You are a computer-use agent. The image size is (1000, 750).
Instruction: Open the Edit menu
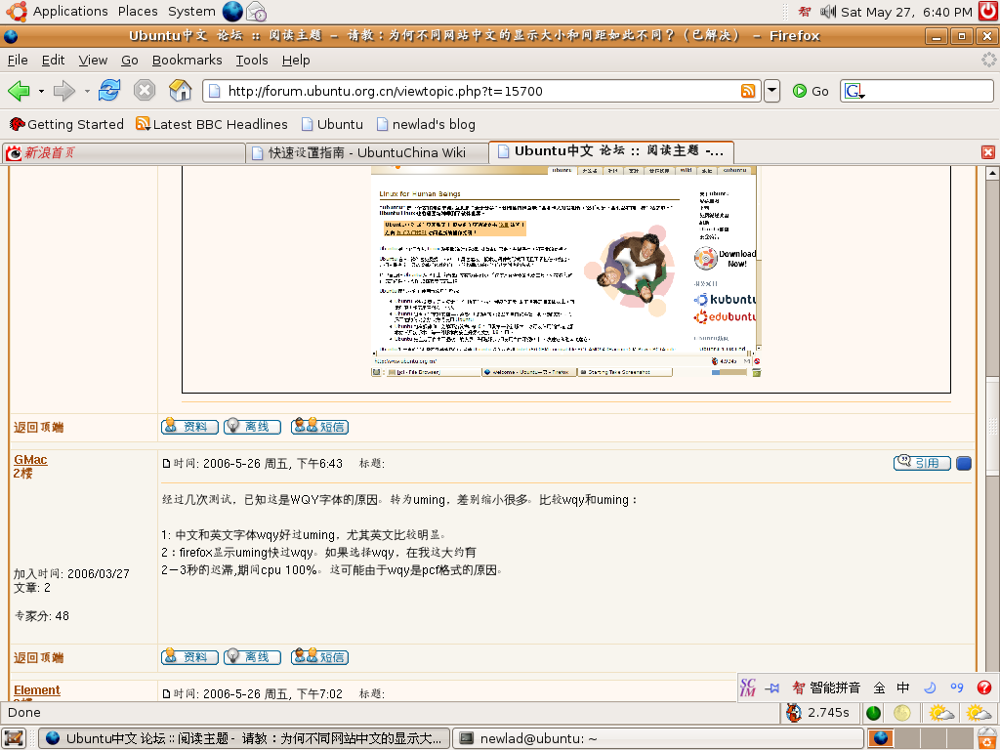(x=53, y=60)
